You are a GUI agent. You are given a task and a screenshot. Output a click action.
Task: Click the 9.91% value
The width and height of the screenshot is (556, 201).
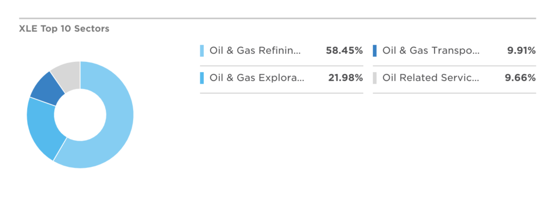521,51
